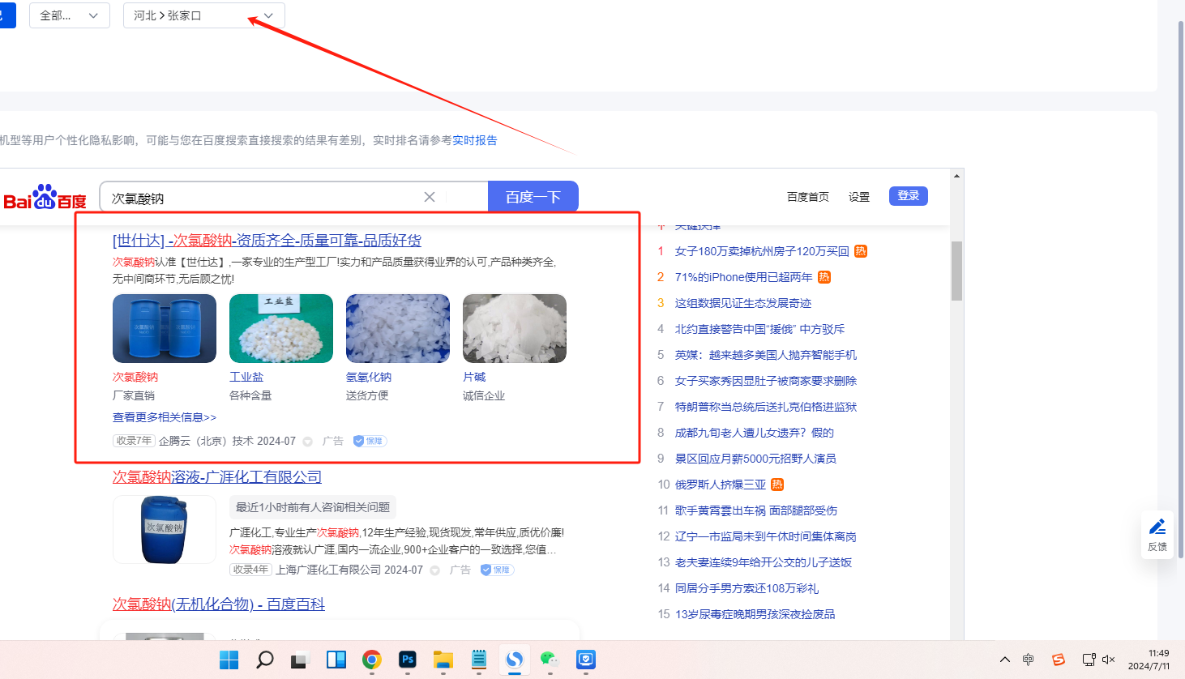This screenshot has height=679, width=1185.
Task: Expand the arrow beside 企腾云 2024-07
Action: coord(308,442)
